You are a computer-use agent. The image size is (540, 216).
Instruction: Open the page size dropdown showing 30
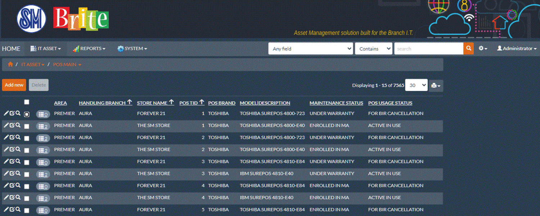[x=416, y=85]
